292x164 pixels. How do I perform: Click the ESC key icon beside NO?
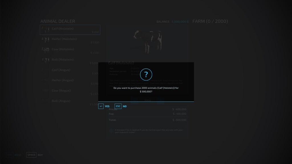coord(118,106)
